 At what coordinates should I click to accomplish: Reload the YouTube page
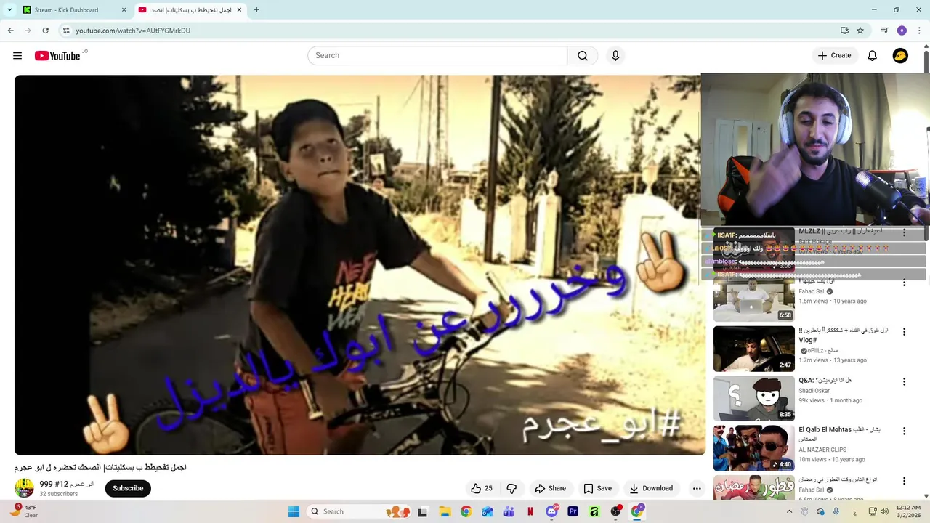click(45, 31)
